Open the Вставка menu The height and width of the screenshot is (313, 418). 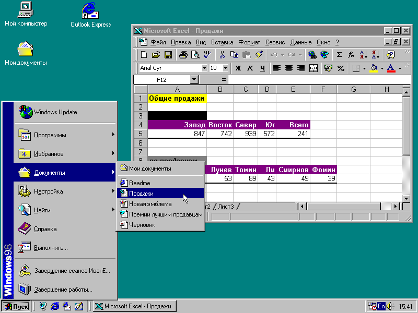pos(222,42)
